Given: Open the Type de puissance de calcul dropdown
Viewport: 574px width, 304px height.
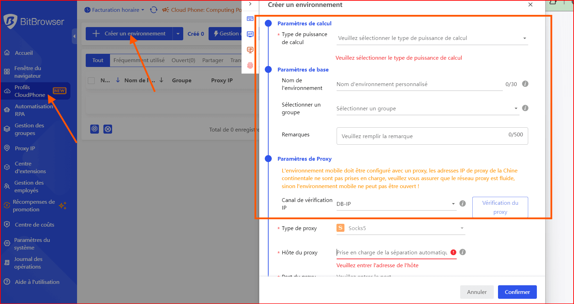Looking at the screenshot, I should coord(432,38).
